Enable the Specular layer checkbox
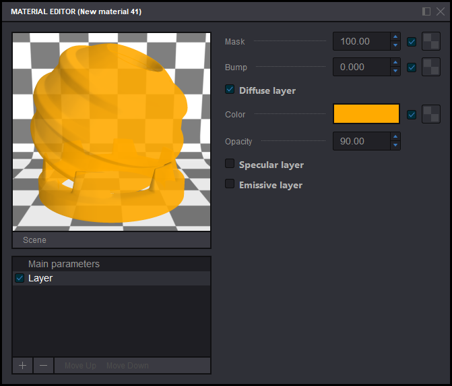 [230, 164]
